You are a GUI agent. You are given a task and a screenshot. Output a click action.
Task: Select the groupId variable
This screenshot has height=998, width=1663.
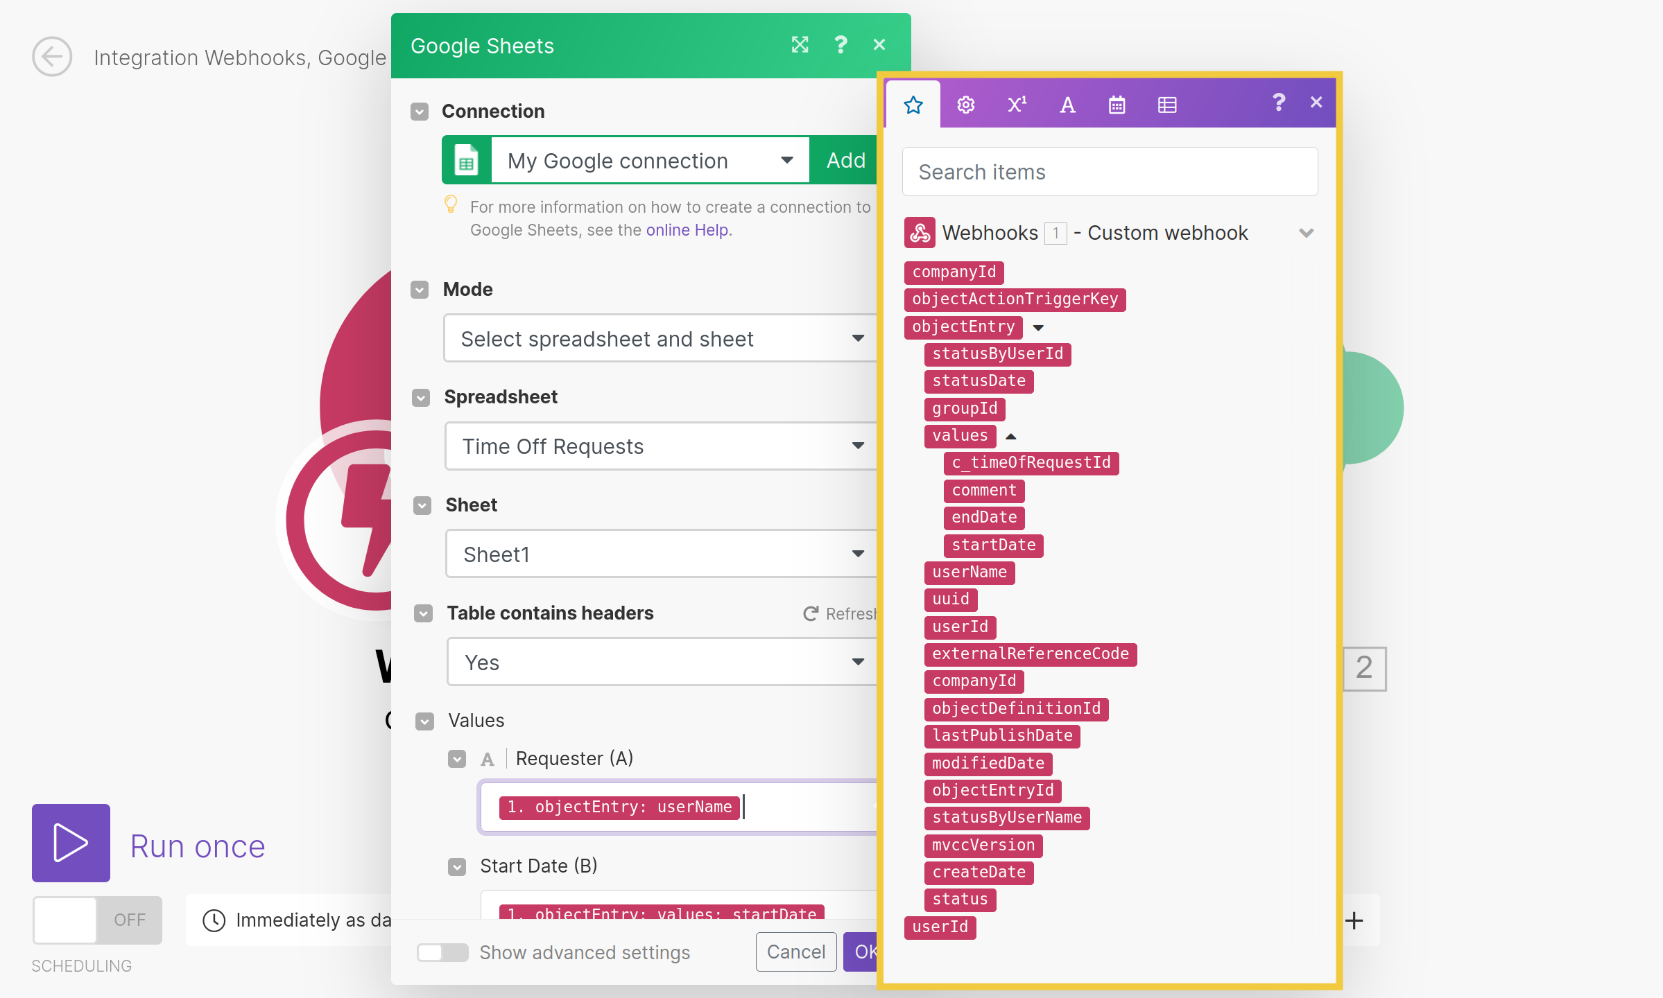coord(965,409)
